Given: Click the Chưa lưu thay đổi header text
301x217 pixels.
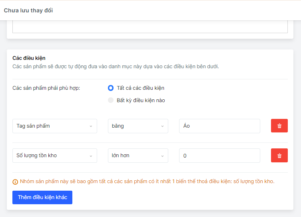Looking at the screenshot, I should (x=28, y=10).
